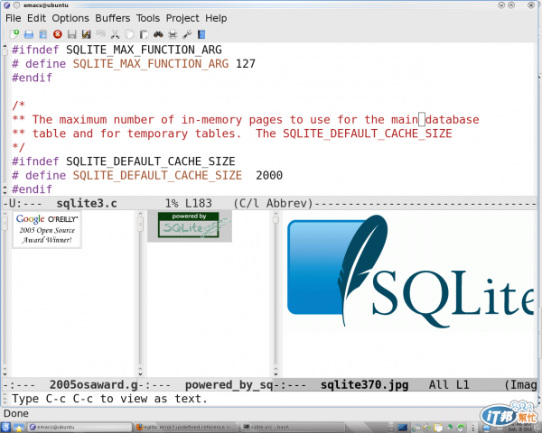Click the 2005osaward window vertical scrollbar
This screenshot has height=433, width=542.
click(x=5, y=293)
